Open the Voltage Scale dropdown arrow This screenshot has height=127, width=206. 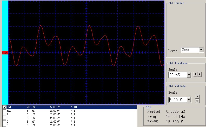click(189, 100)
